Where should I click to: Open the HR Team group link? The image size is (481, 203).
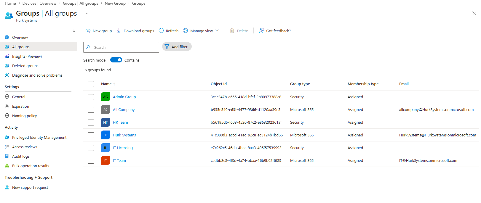coord(120,122)
